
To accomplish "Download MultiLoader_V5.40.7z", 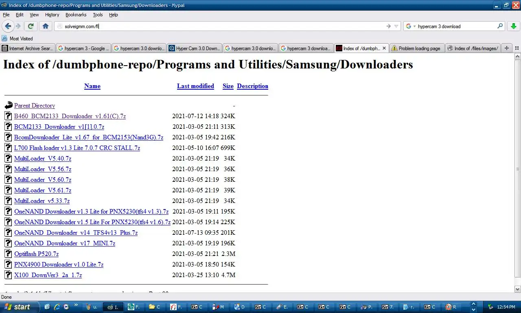I will pos(43,159).
